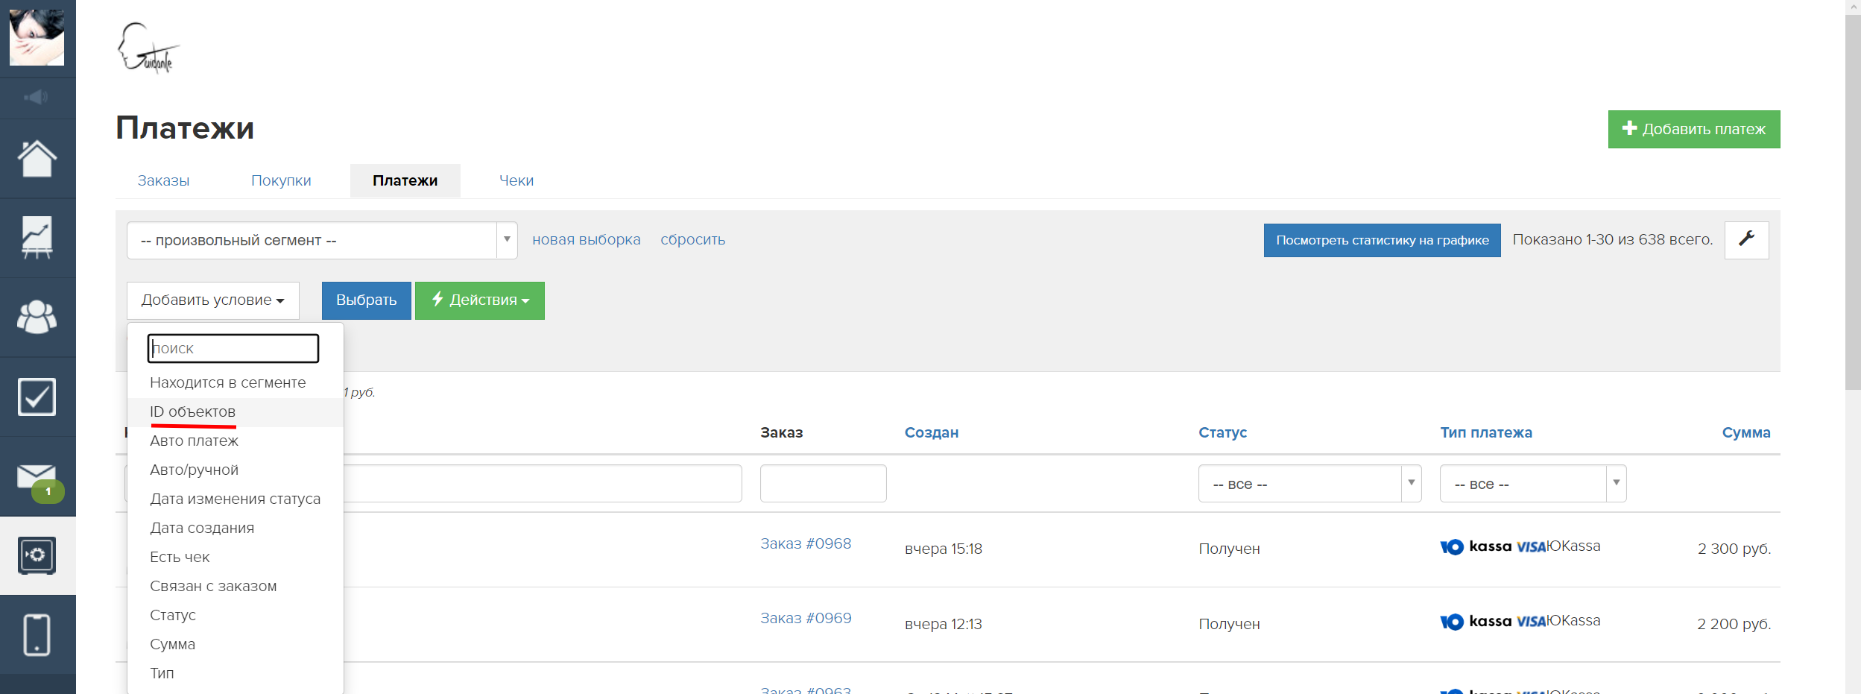1861x694 pixels.
Task: Open the Заказ #0968 link
Action: [x=805, y=544]
